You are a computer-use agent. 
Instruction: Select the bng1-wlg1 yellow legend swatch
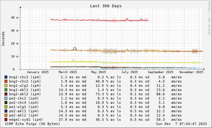click(6, 86)
